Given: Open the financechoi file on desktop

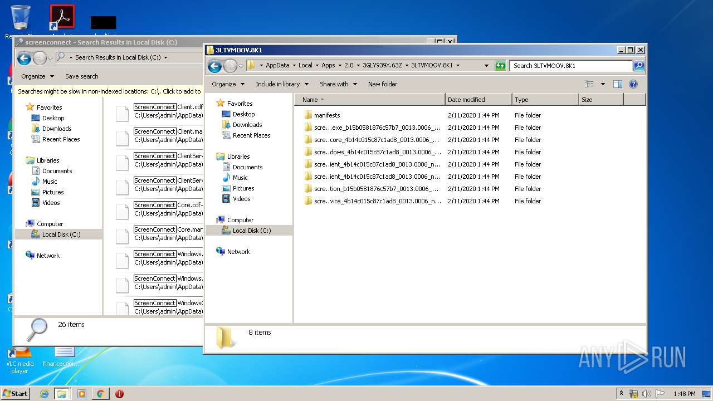Looking at the screenshot, I should [x=65, y=357].
